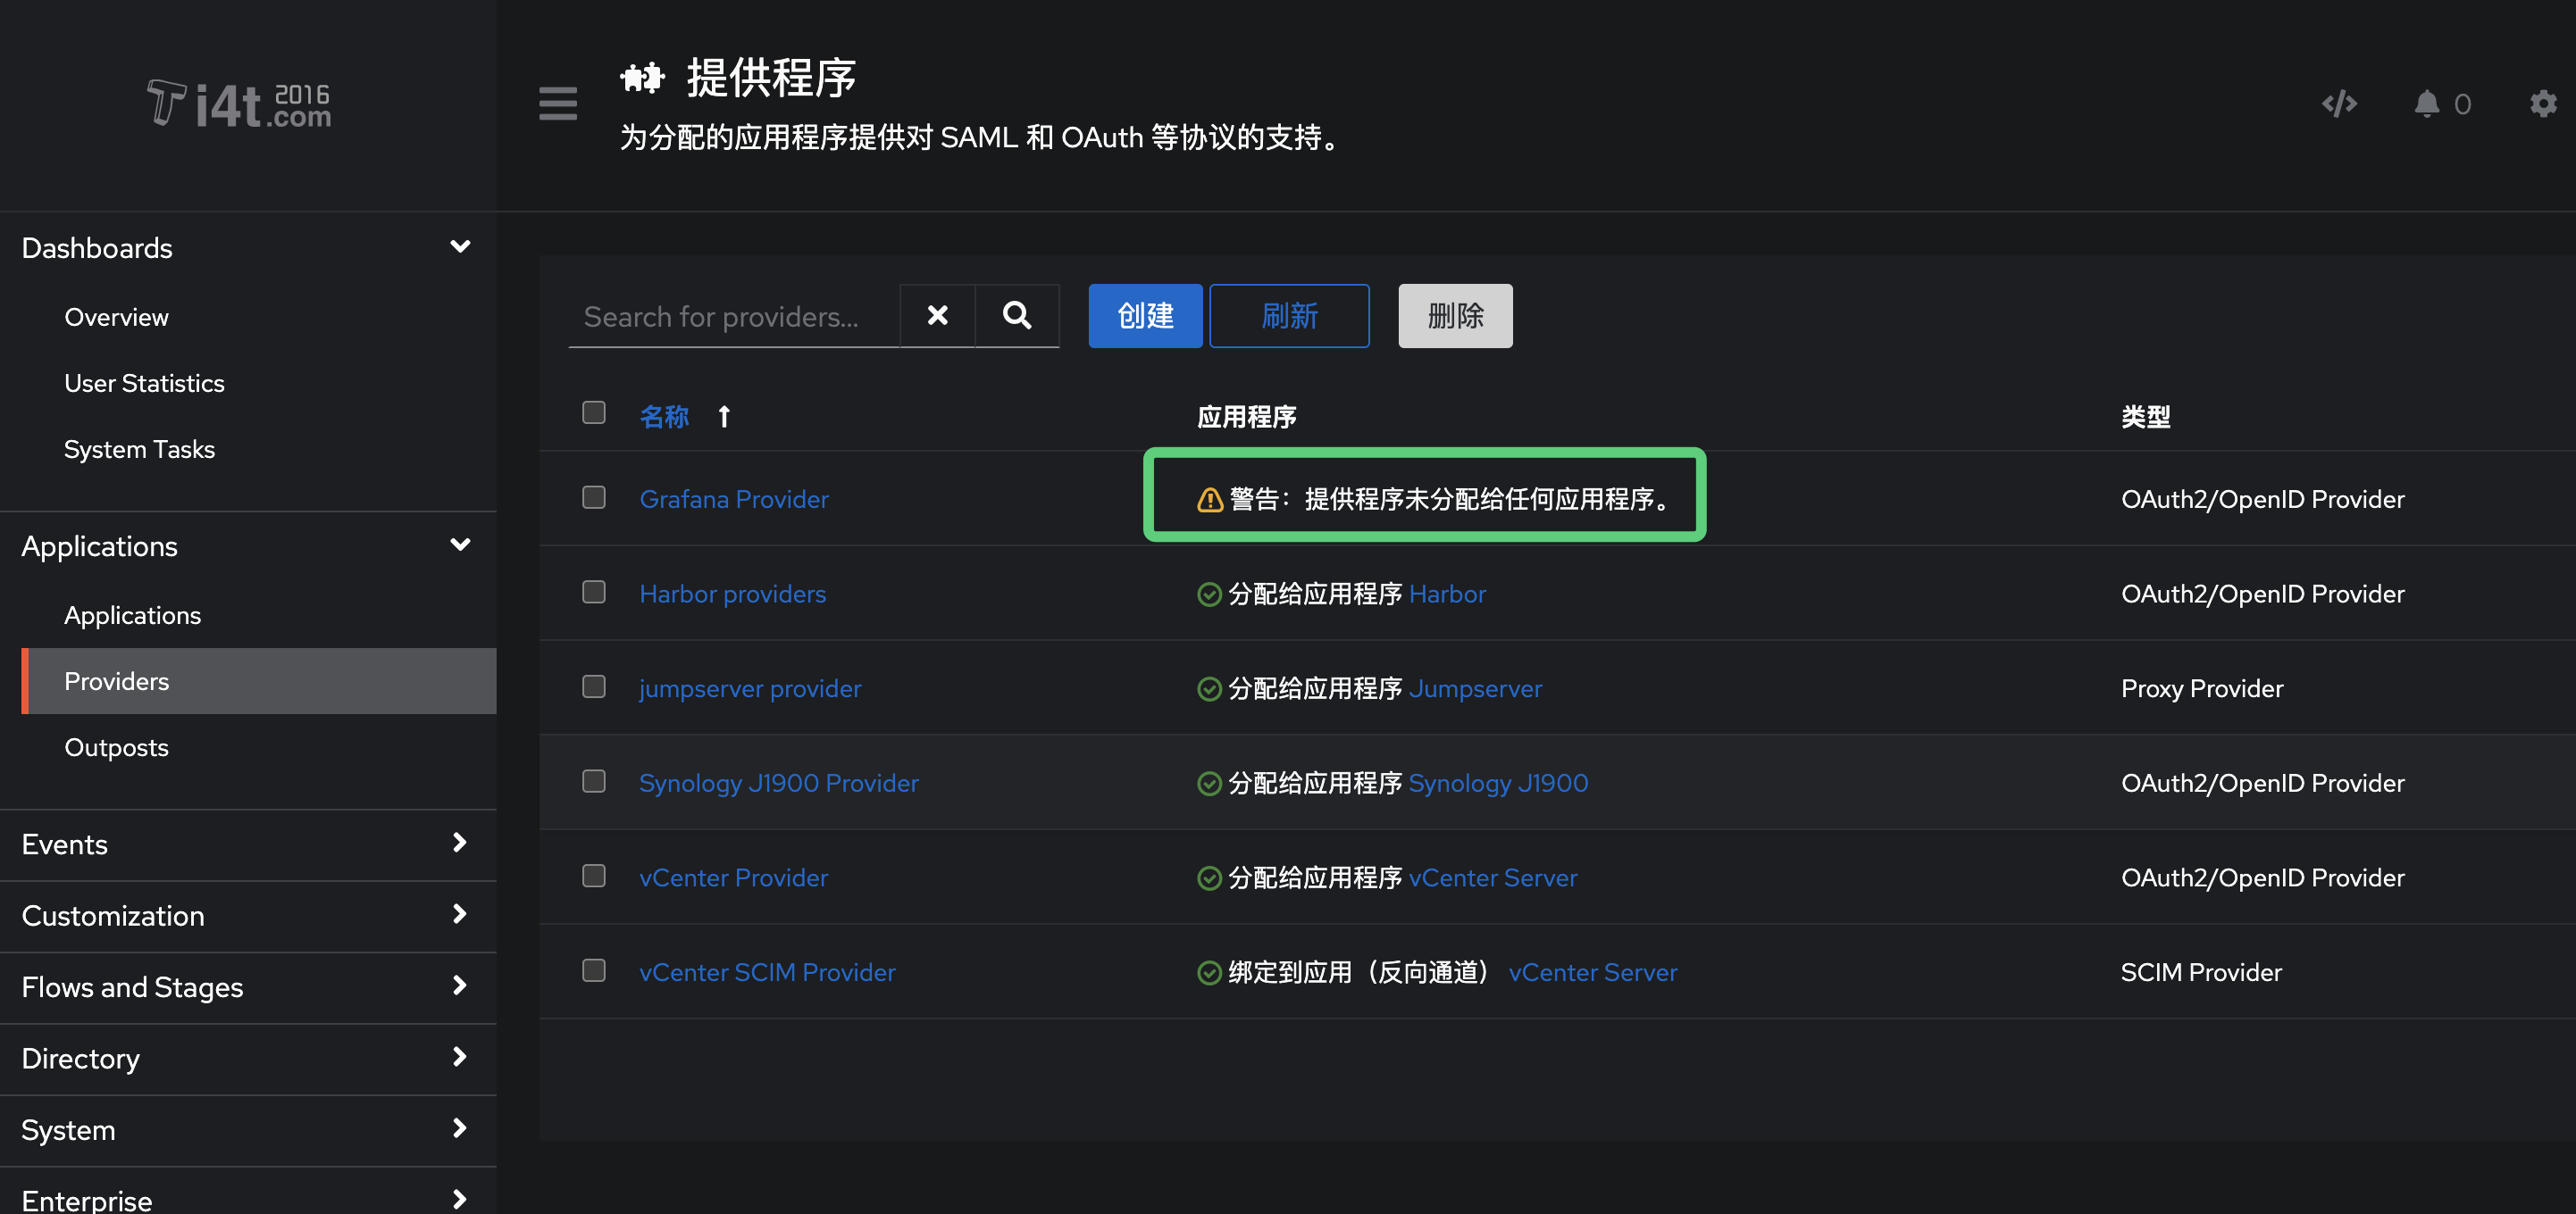Tick the checkbox for jumpserver provider
2576x1214 pixels.
593,686
